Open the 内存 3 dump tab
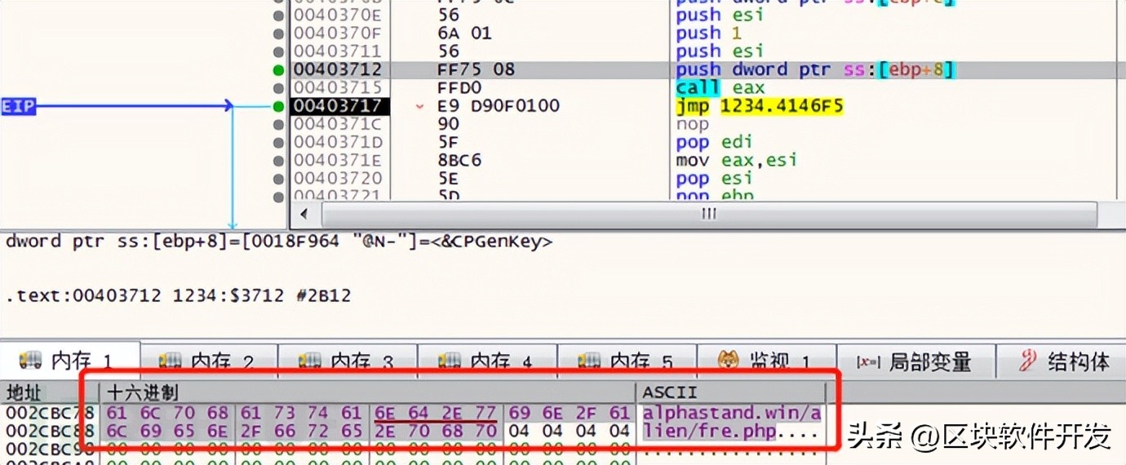 click(x=348, y=361)
